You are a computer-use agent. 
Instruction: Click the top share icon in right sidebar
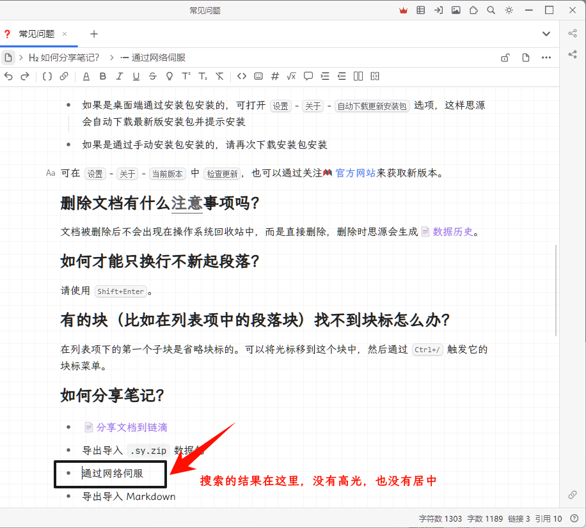(573, 33)
